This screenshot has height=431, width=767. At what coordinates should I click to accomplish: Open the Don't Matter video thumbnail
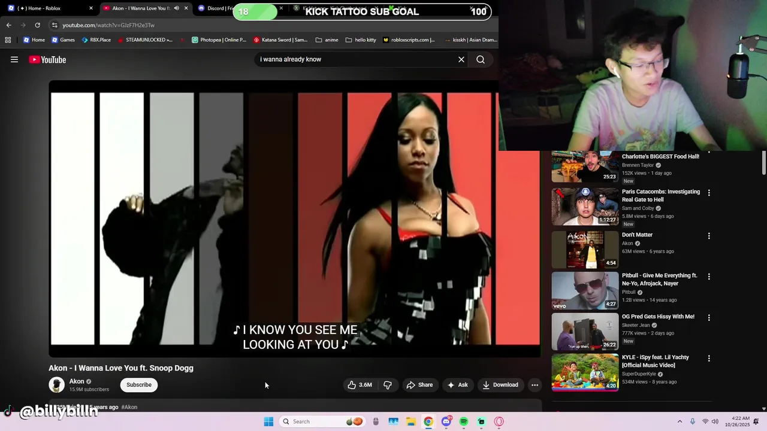(x=585, y=250)
